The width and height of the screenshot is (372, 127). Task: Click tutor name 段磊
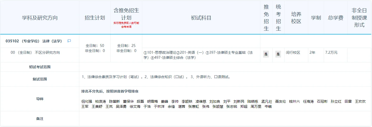click(140, 101)
